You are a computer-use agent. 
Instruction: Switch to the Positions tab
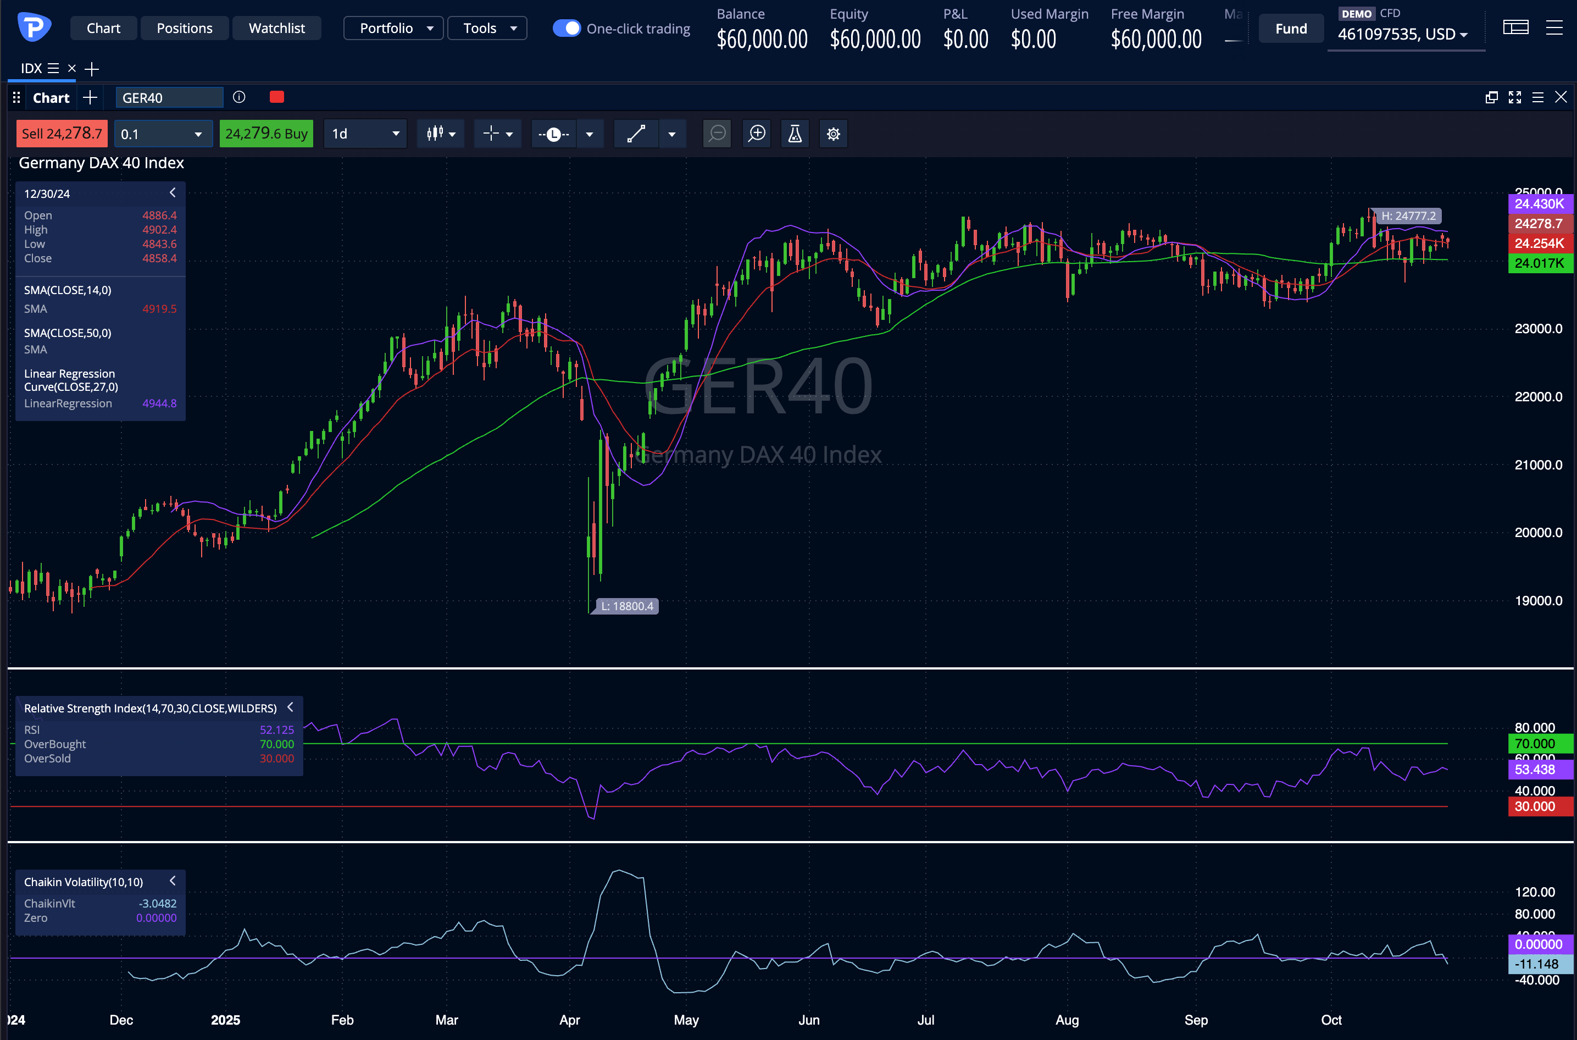coord(184,29)
